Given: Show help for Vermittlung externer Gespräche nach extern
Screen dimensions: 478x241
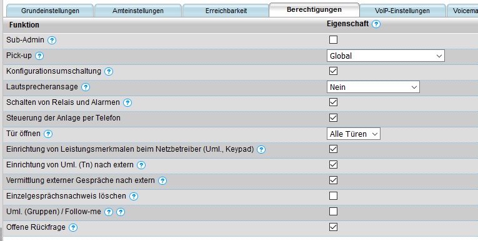Looking at the screenshot, I should click(162, 180).
